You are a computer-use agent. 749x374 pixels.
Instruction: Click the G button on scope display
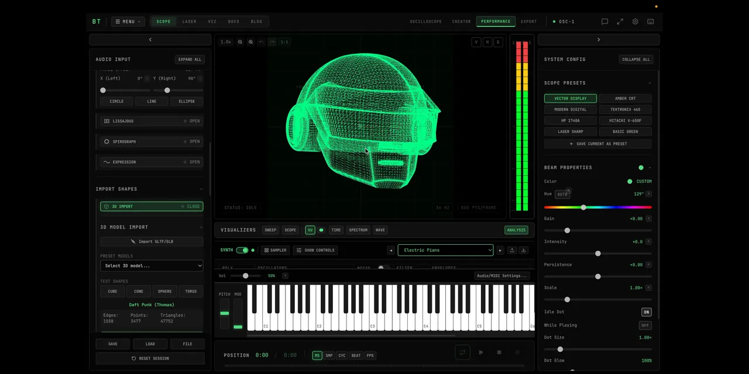click(498, 42)
